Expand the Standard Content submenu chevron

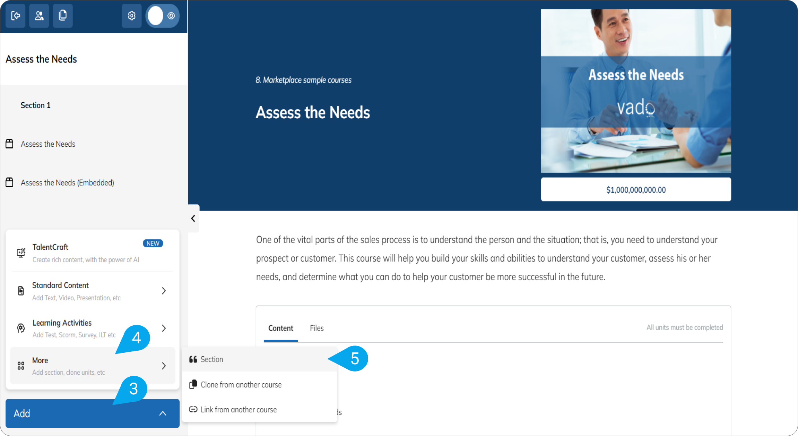pos(164,291)
